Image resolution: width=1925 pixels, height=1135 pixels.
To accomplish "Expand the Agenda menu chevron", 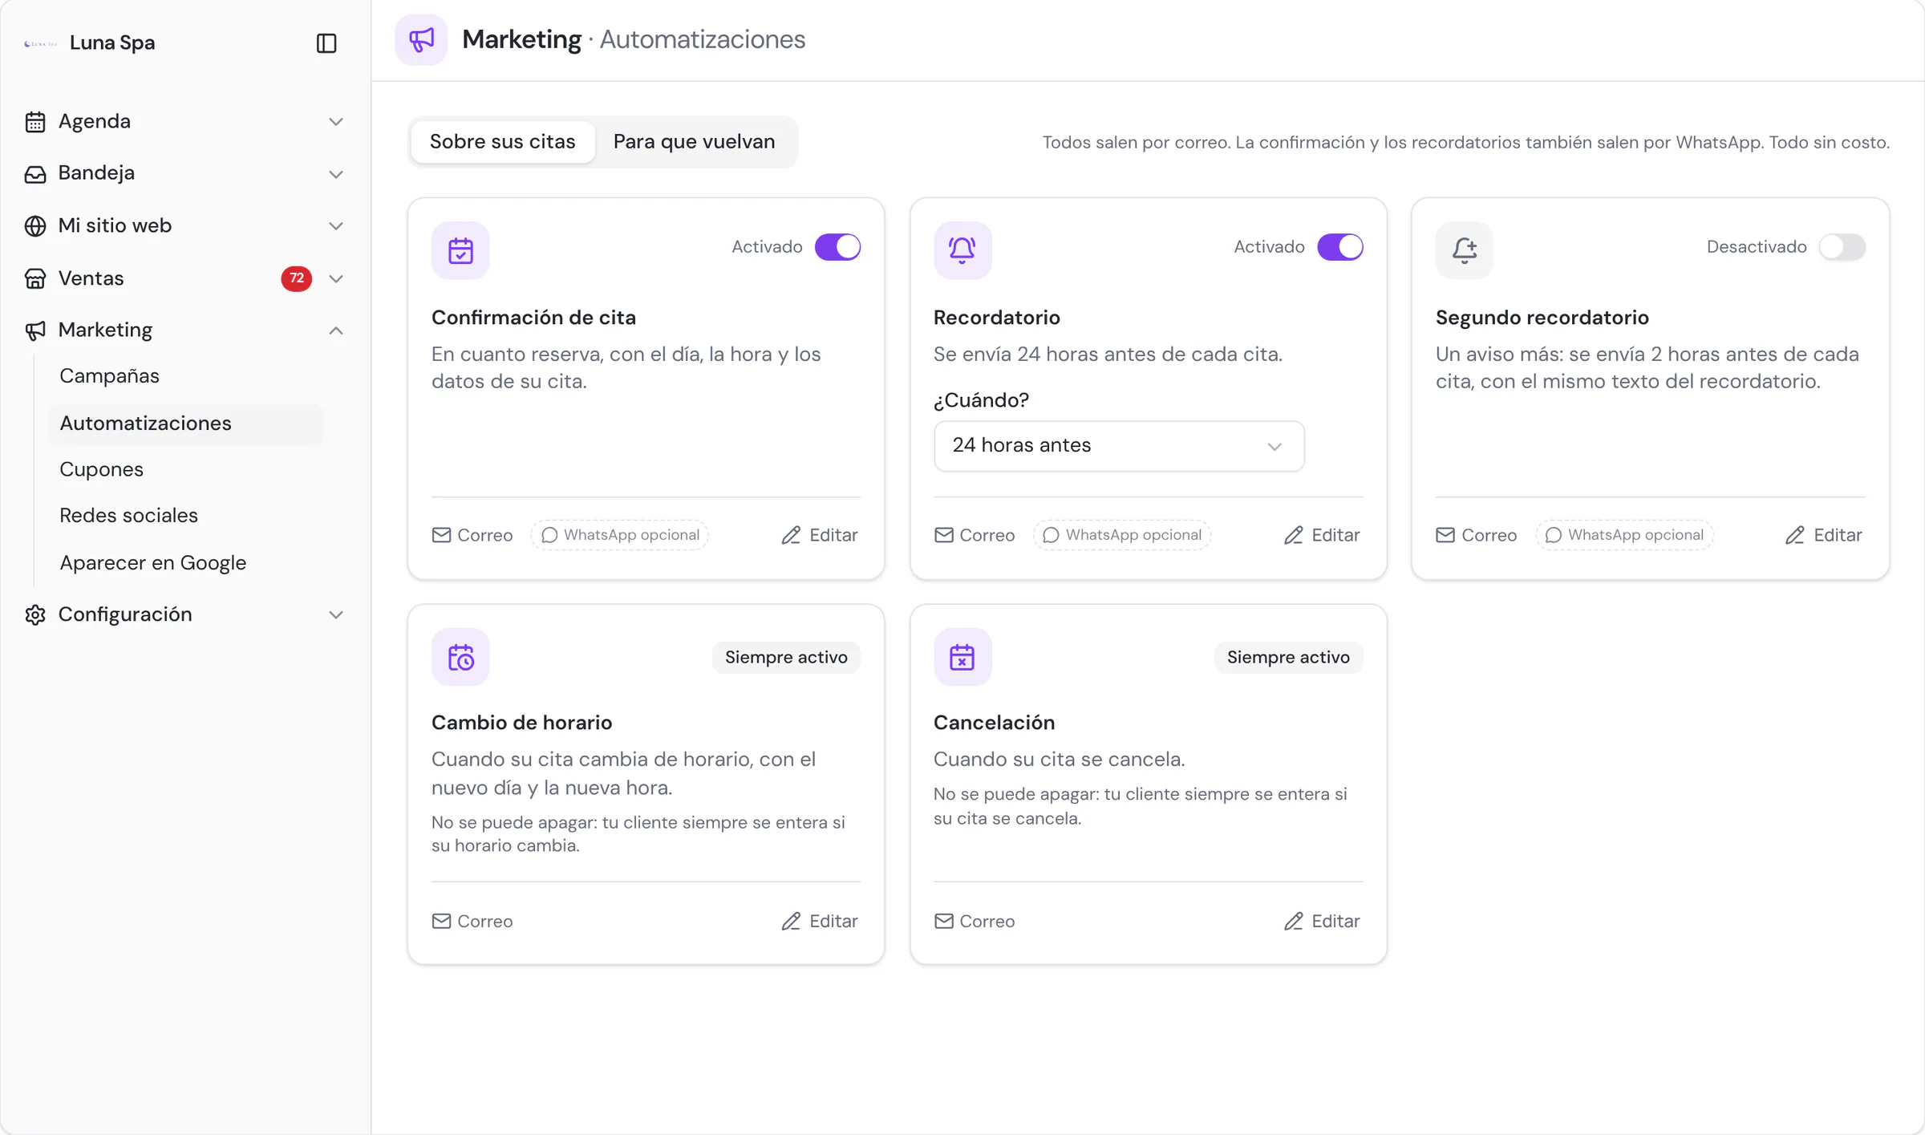I will (336, 122).
